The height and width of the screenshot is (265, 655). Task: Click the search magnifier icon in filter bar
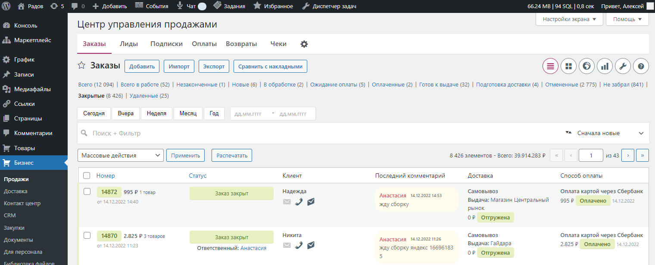[x=84, y=133]
